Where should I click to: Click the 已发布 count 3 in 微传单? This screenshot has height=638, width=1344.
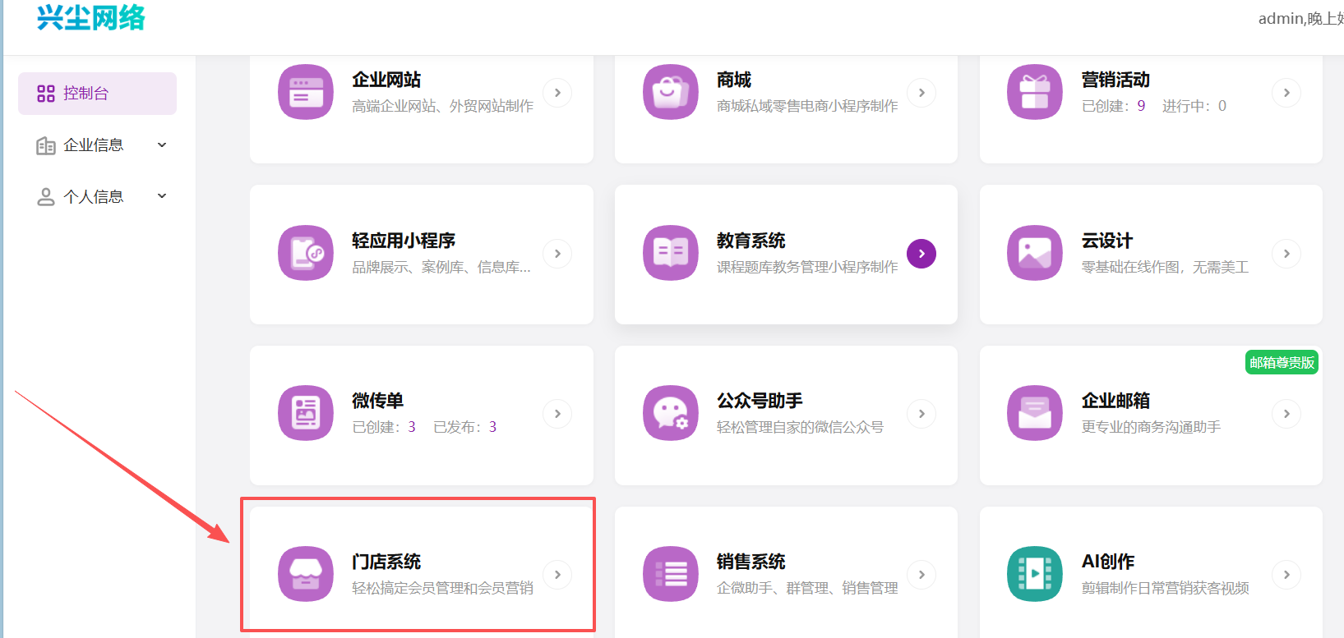(x=492, y=427)
